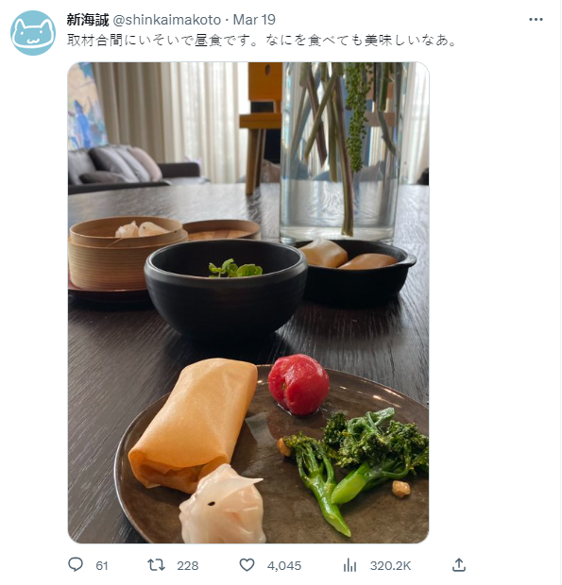Click the black bowl in the photo

pos(226,287)
